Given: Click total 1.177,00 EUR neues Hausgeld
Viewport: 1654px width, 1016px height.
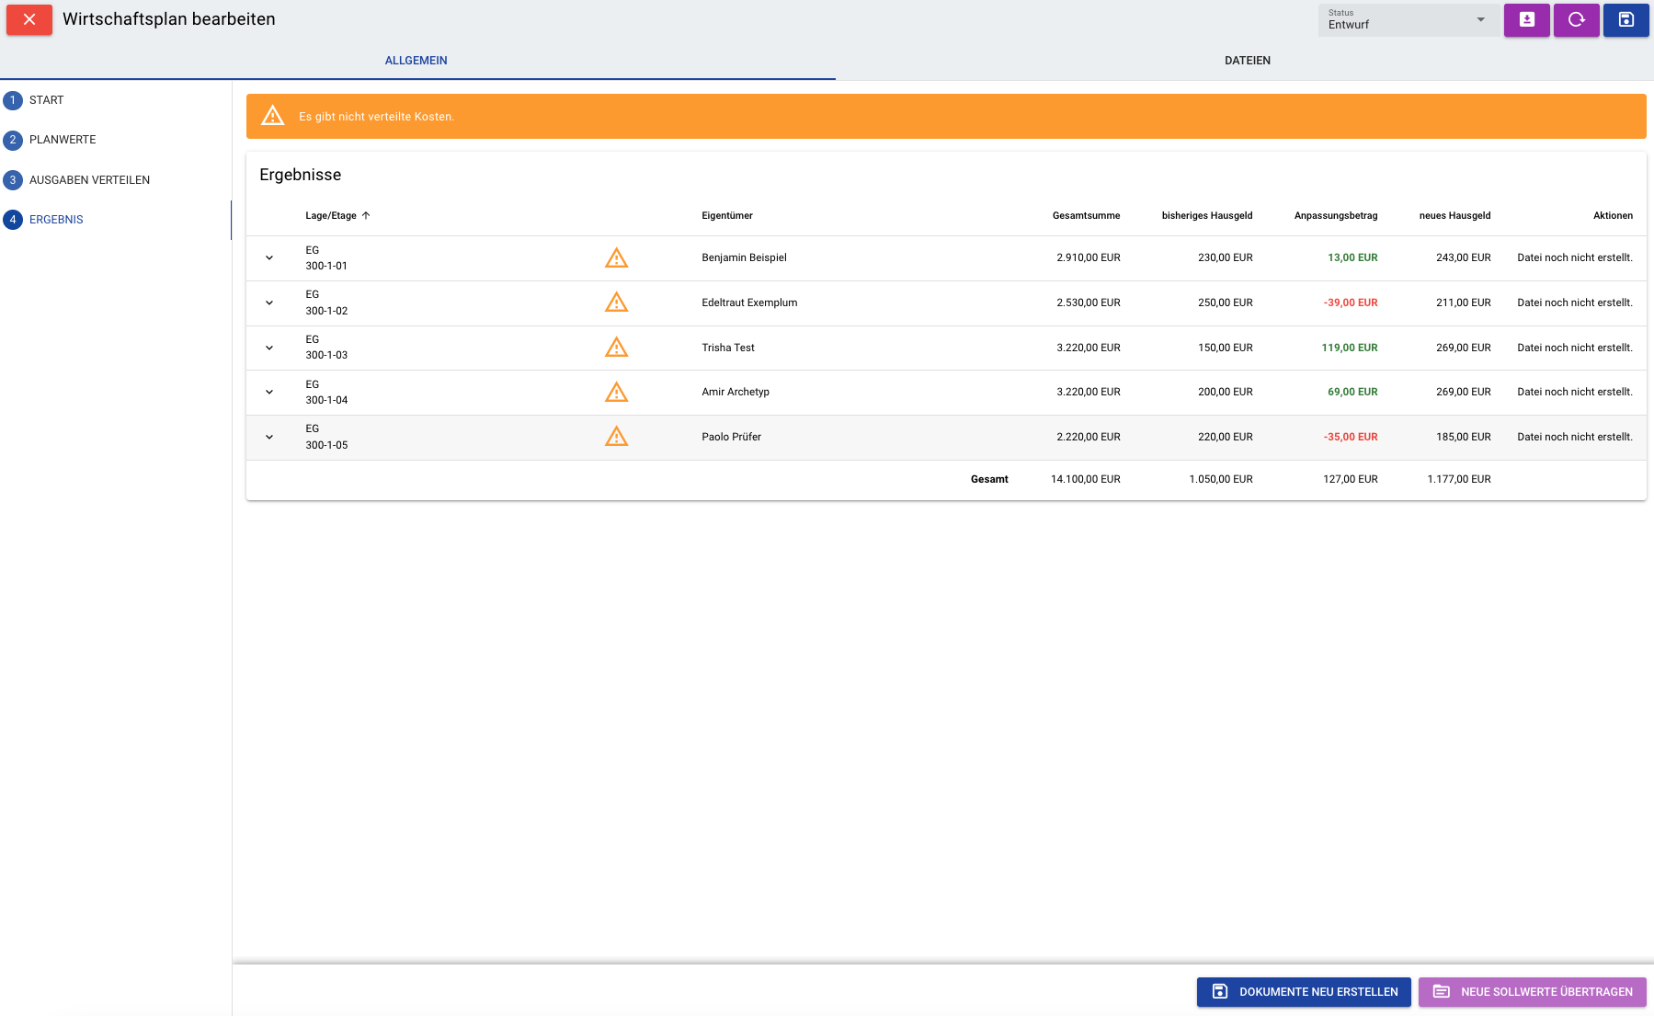Looking at the screenshot, I should click(x=1459, y=480).
